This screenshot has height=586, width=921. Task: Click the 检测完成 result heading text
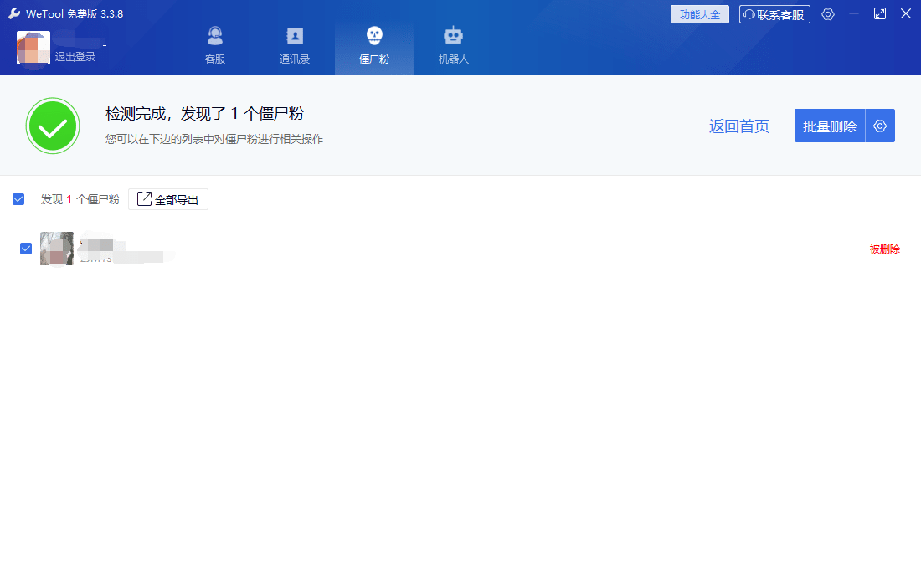(x=204, y=113)
